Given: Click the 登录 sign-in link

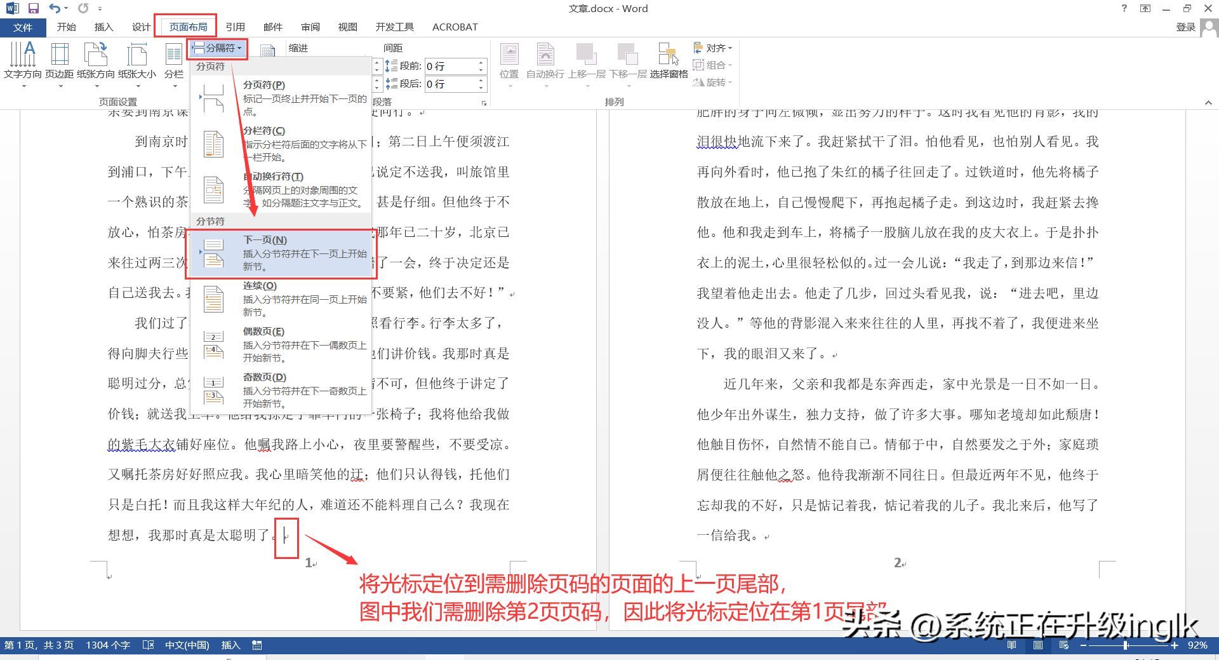Looking at the screenshot, I should (1185, 27).
